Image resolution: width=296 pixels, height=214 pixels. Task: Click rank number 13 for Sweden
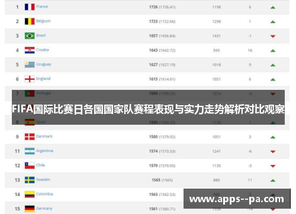point(17,180)
